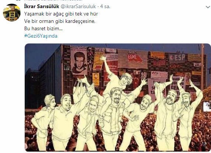Click the text "Ve bir orman gibi kardeşçesine,"
Image resolution: width=211 pixels, height=153 pixels.
point(60,21)
